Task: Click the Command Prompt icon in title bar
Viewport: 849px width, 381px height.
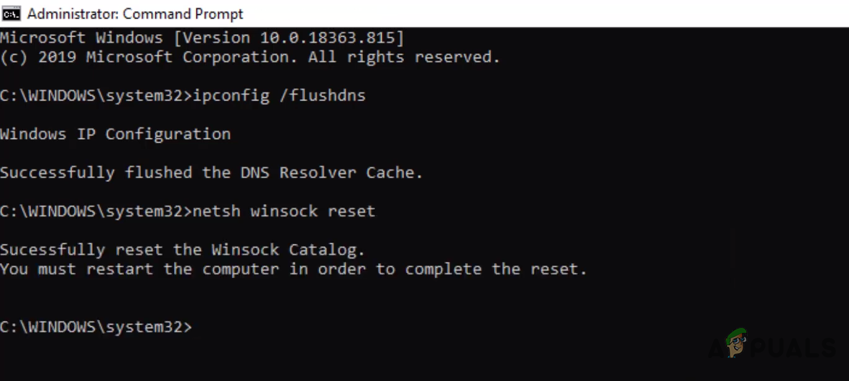Action: (11, 13)
